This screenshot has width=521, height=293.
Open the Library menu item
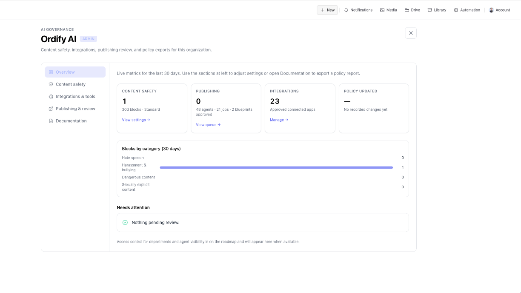tap(437, 10)
